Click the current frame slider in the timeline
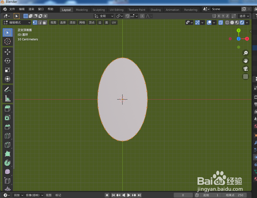This screenshot has width=257, height=198. (x=183, y=195)
